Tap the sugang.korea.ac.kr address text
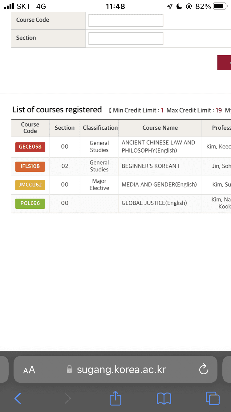This screenshot has width=231, height=412. tap(121, 369)
